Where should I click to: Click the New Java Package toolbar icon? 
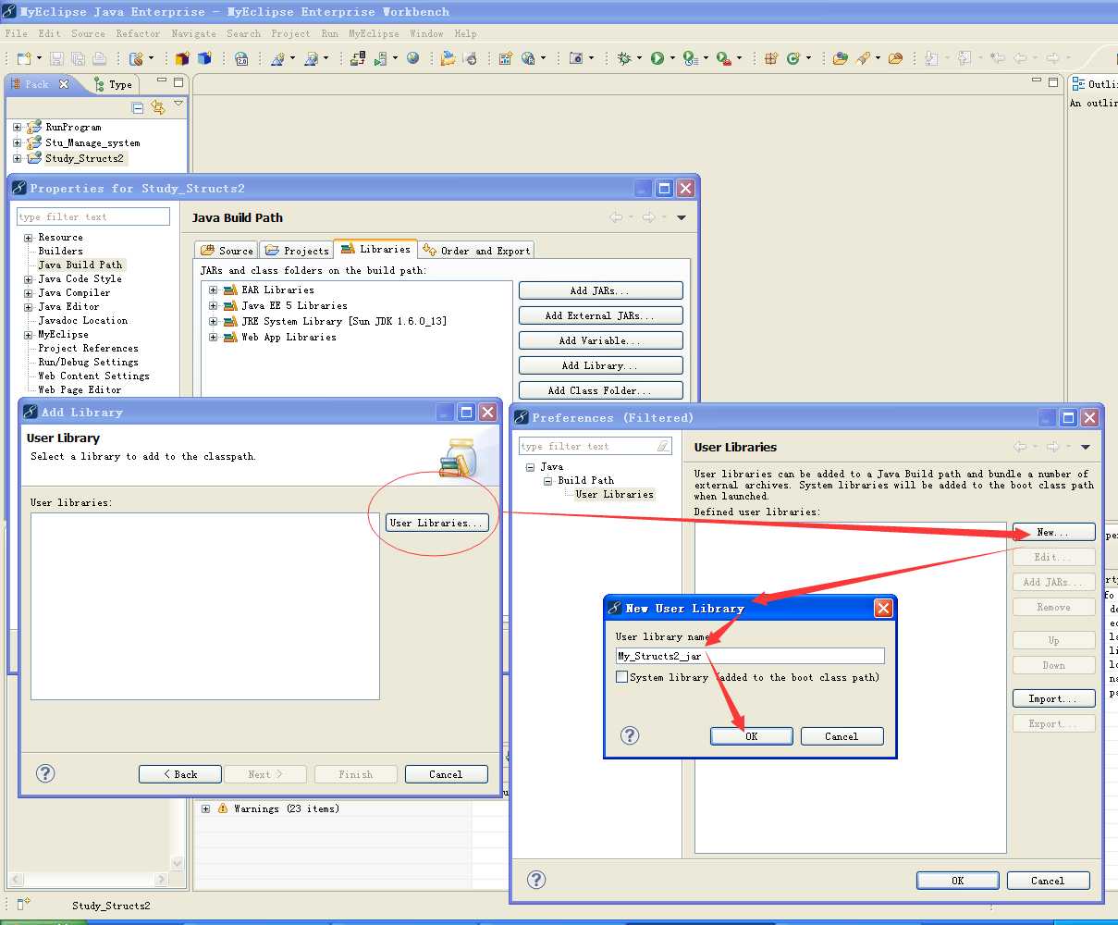click(771, 58)
